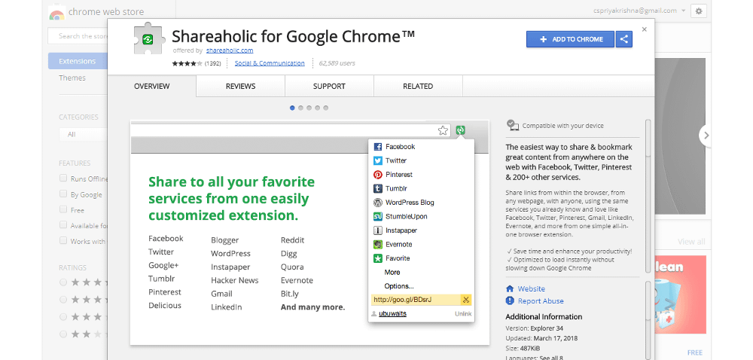Viewport: 753px width, 360px height.
Task: Select the first ratings radio button
Action: point(63,282)
